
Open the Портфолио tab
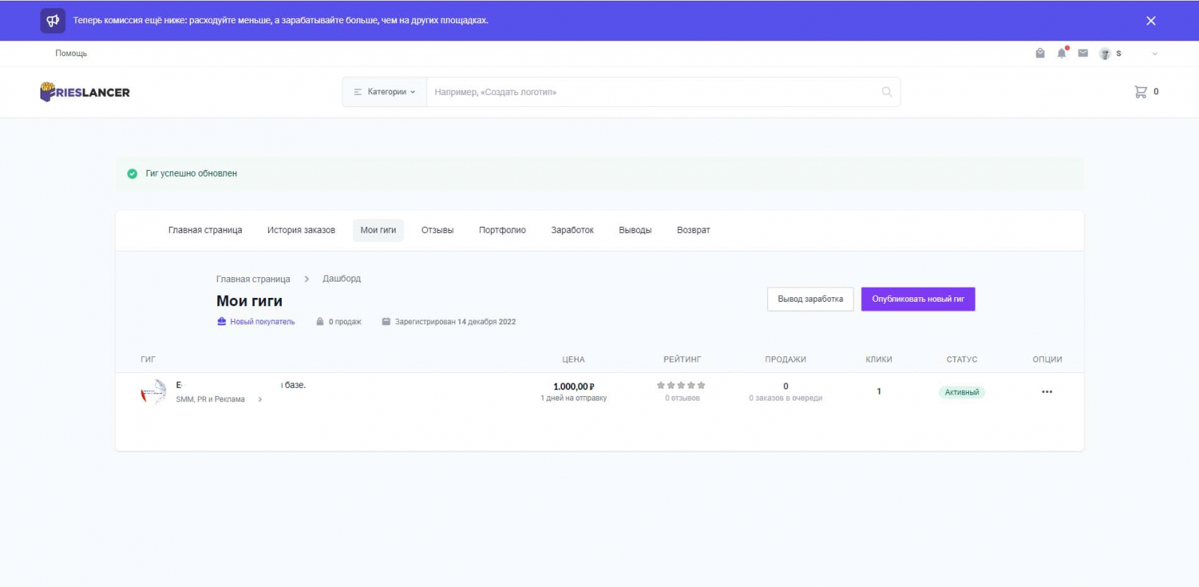[x=502, y=231]
